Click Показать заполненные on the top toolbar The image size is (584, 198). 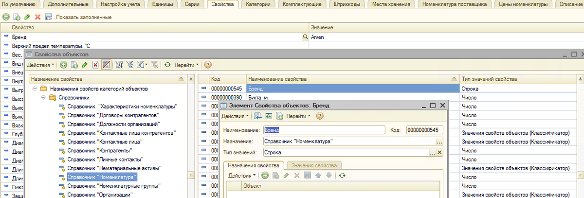pyautogui.click(x=84, y=17)
